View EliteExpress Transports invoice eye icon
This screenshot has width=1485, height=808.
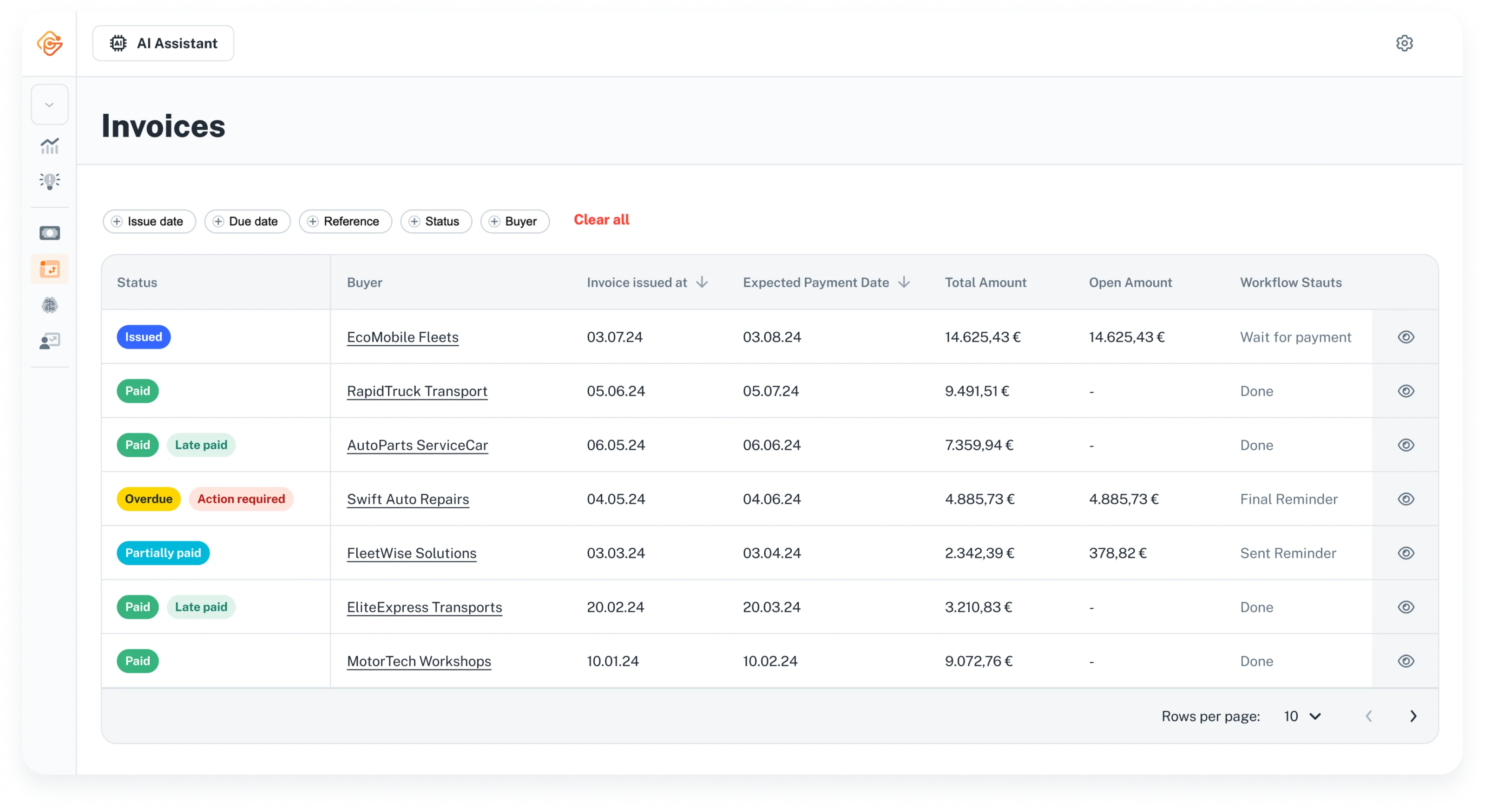click(x=1406, y=607)
